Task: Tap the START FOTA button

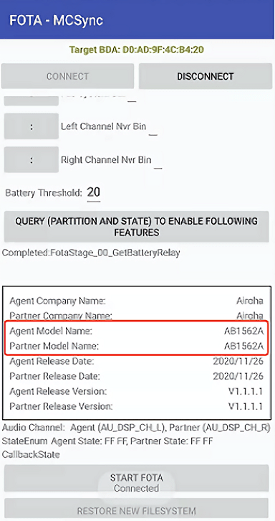Action: click(x=136, y=478)
